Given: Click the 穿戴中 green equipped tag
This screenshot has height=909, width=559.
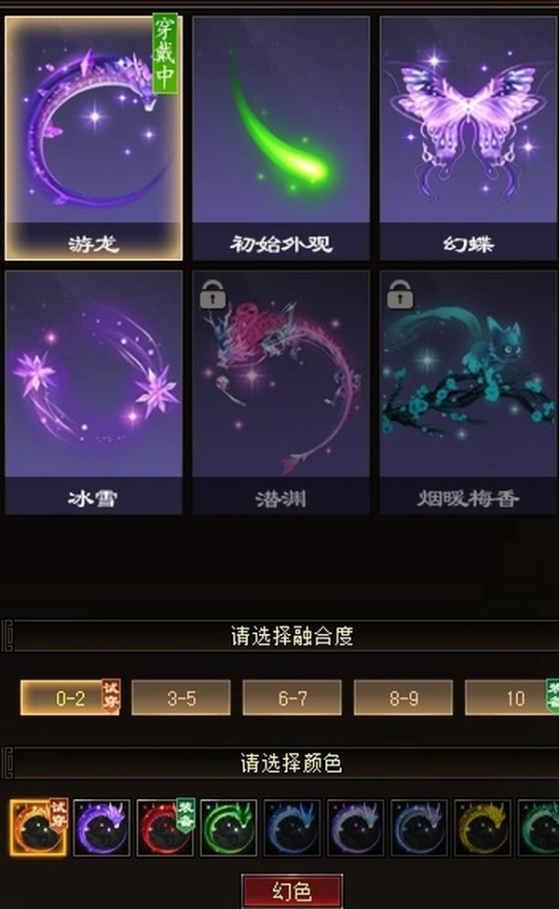Looking at the screenshot, I should pos(165,54).
